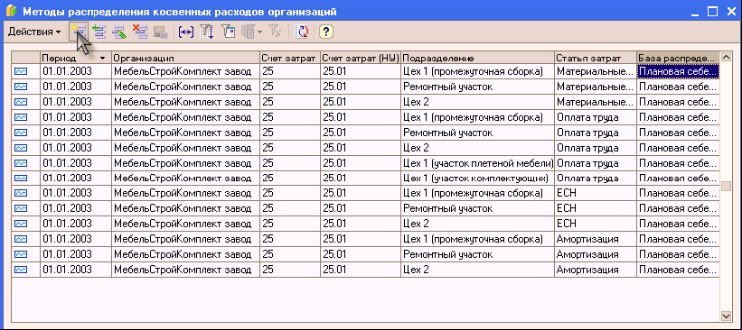Select the first Ремонтный участок row cell
Screen dimensions: 742x330
[x=477, y=87]
